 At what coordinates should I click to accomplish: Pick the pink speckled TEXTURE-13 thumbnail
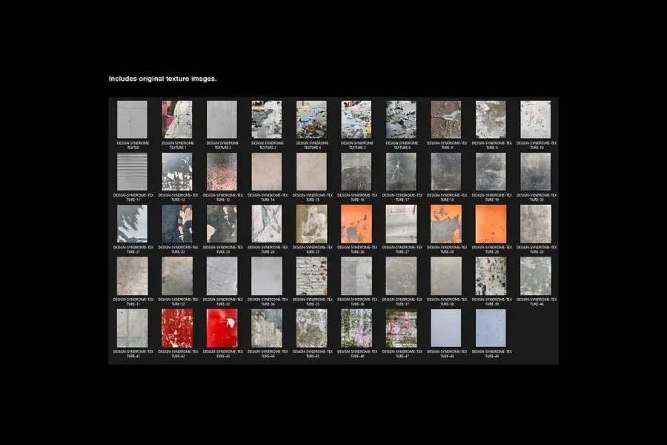pos(222,171)
